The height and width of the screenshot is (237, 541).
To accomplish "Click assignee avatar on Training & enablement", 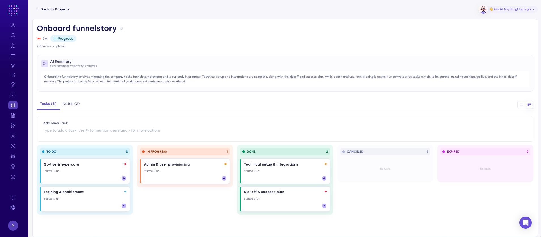I will pos(124,206).
